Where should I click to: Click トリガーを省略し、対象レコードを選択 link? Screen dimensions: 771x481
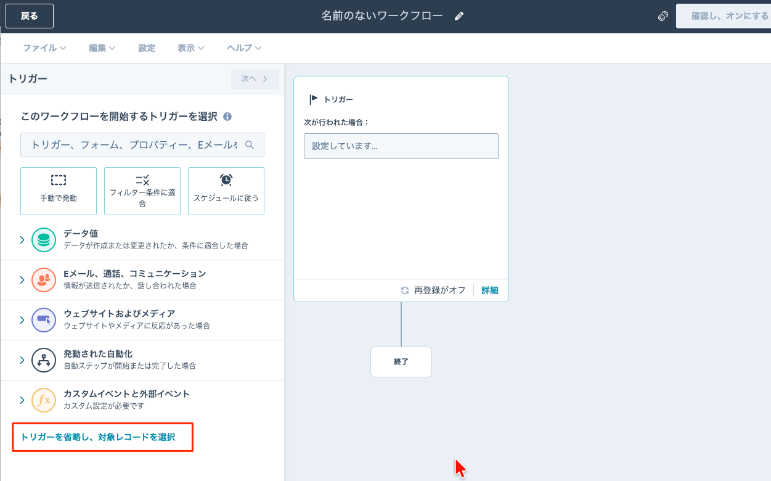tap(98, 437)
